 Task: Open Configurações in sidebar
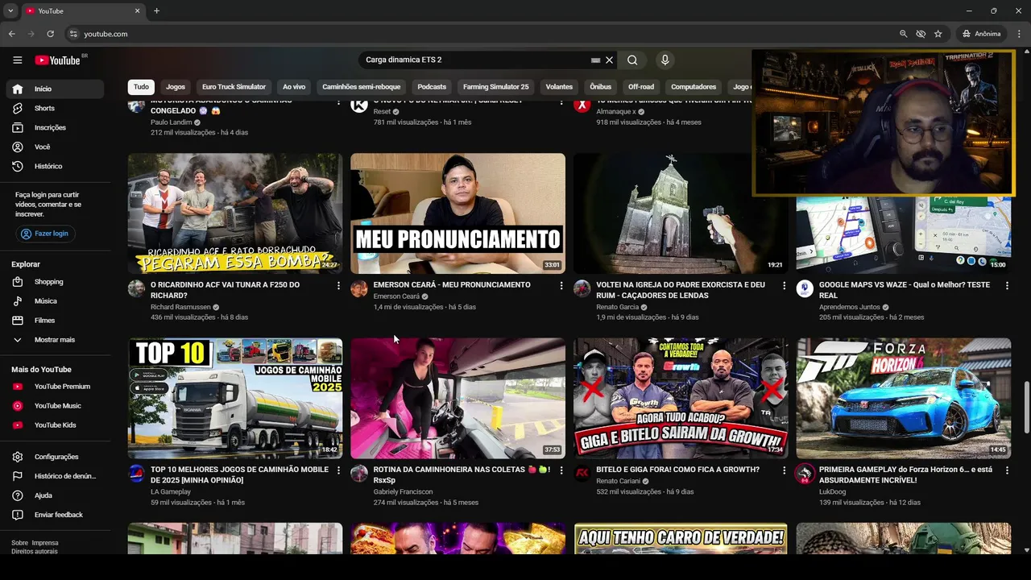point(55,457)
